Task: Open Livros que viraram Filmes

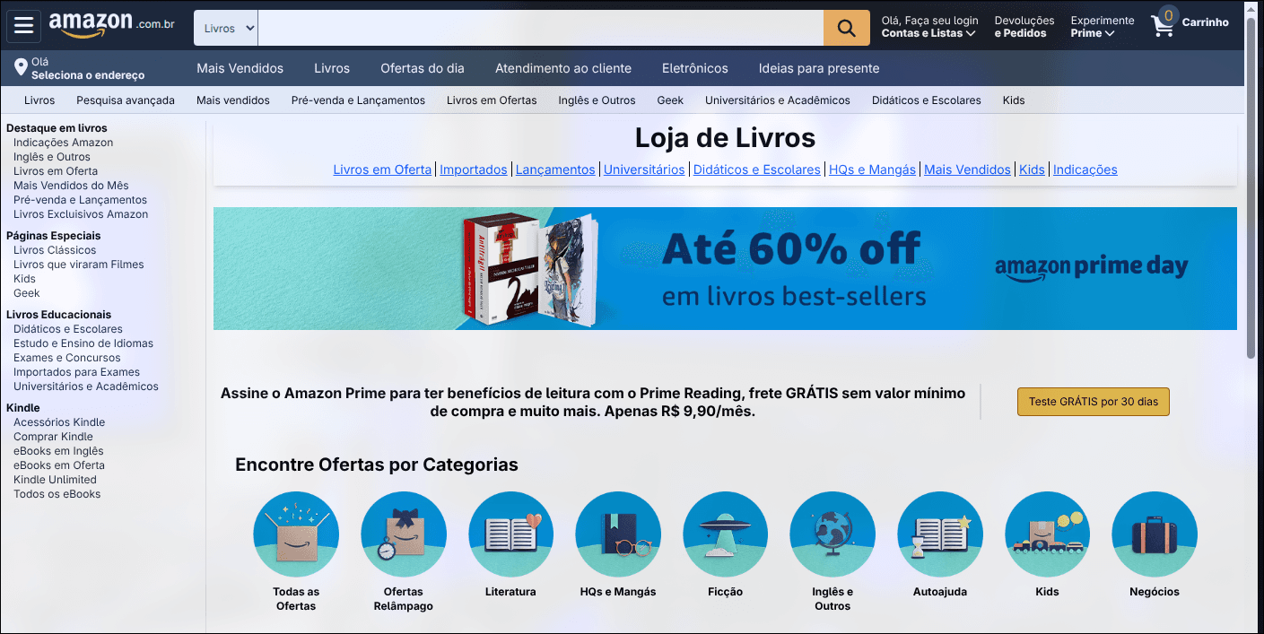Action: tap(78, 265)
